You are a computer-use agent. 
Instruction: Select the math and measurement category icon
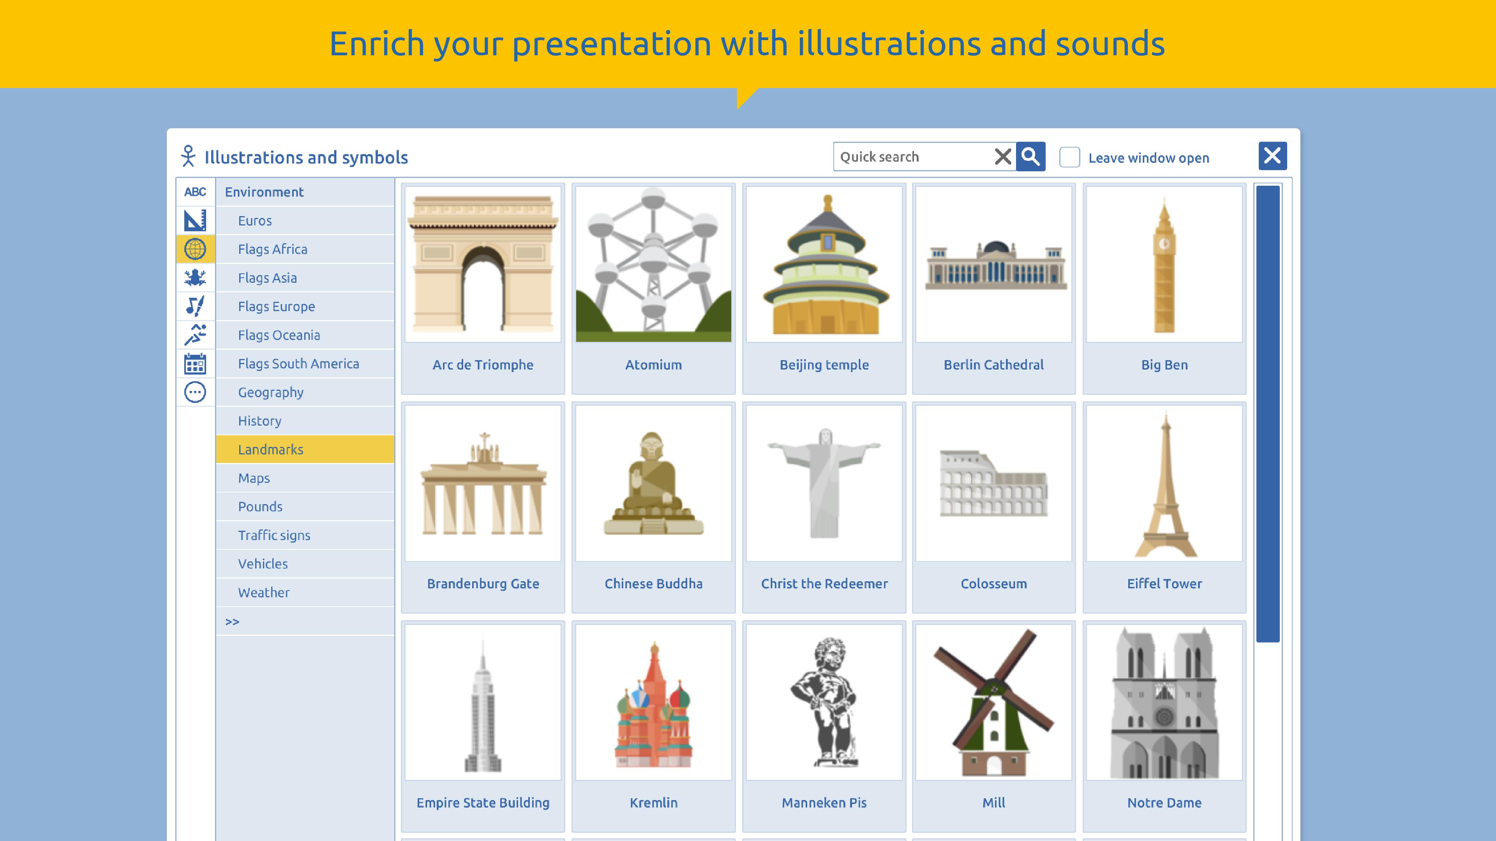[x=195, y=220]
